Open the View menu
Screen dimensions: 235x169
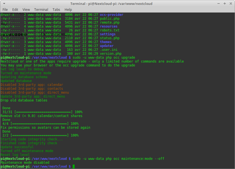(26, 9)
